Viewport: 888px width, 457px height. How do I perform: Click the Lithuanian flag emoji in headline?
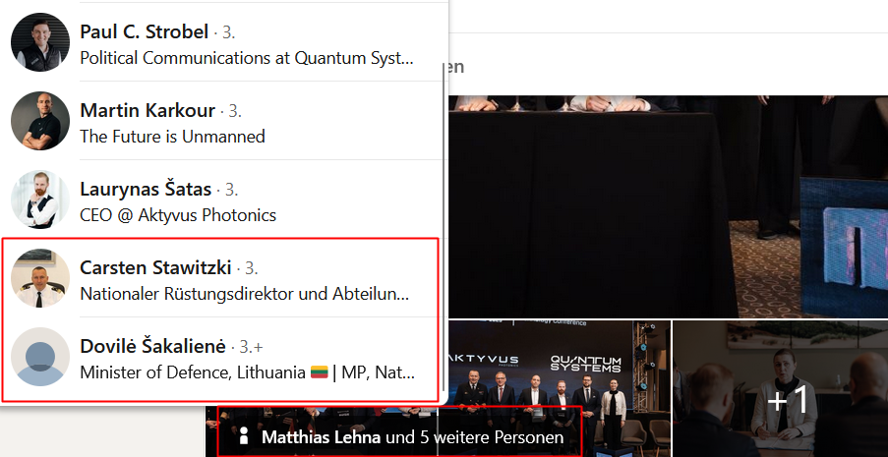click(x=320, y=372)
